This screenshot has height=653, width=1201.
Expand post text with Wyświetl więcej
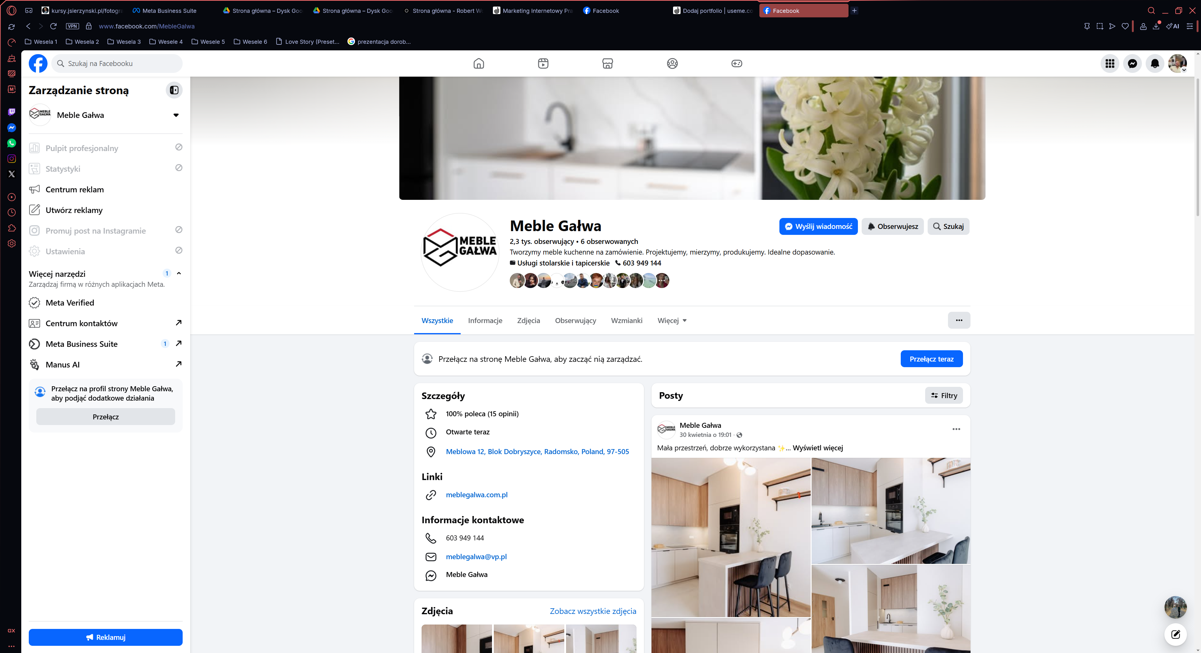(818, 448)
